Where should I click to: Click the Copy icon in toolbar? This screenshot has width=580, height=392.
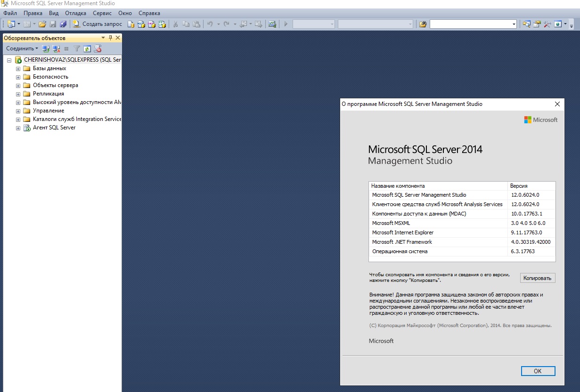186,24
